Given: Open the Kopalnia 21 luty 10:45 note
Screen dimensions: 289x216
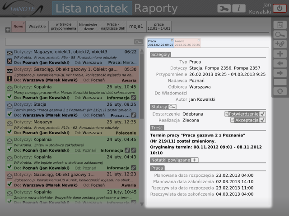Looking at the screenshot, I should click(72, 197).
